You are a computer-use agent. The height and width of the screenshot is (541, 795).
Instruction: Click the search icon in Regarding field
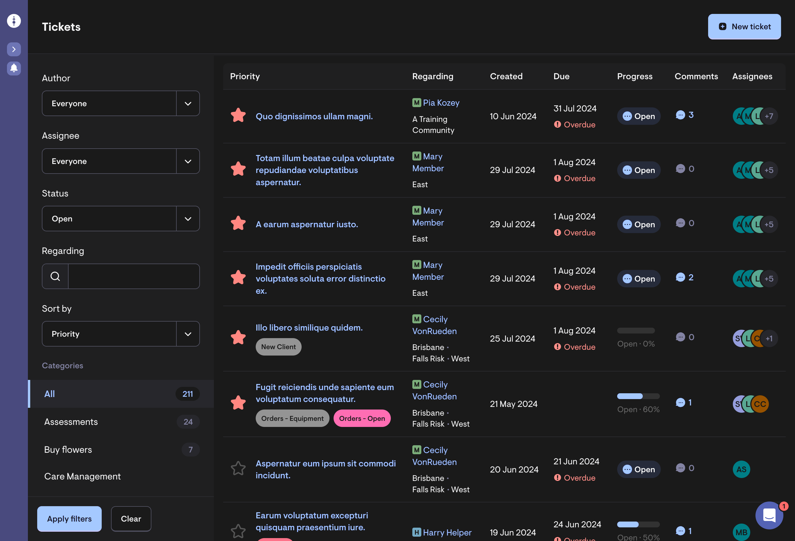[55, 276]
